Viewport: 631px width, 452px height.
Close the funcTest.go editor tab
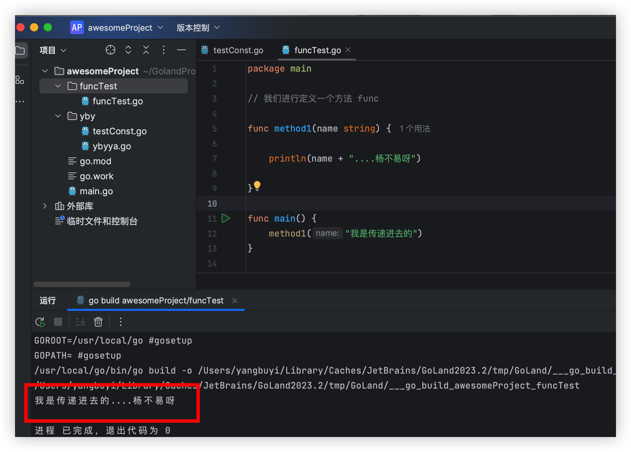pos(348,50)
